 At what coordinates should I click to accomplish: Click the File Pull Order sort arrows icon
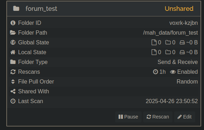point(13,81)
